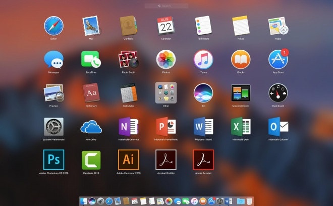This screenshot has height=206, width=333.
Task: Open the Downloads folder in the Dock
Action: click(x=241, y=201)
